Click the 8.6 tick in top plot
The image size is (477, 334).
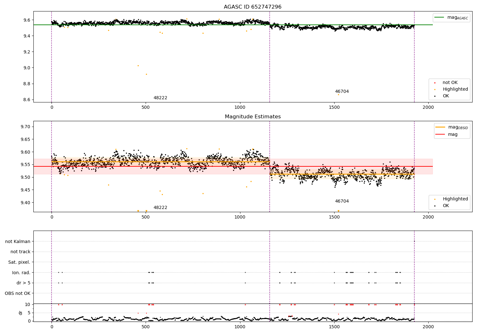point(27,100)
